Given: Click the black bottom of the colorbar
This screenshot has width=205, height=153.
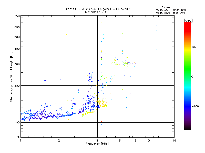Looking at the screenshot, I should pos(188,128).
